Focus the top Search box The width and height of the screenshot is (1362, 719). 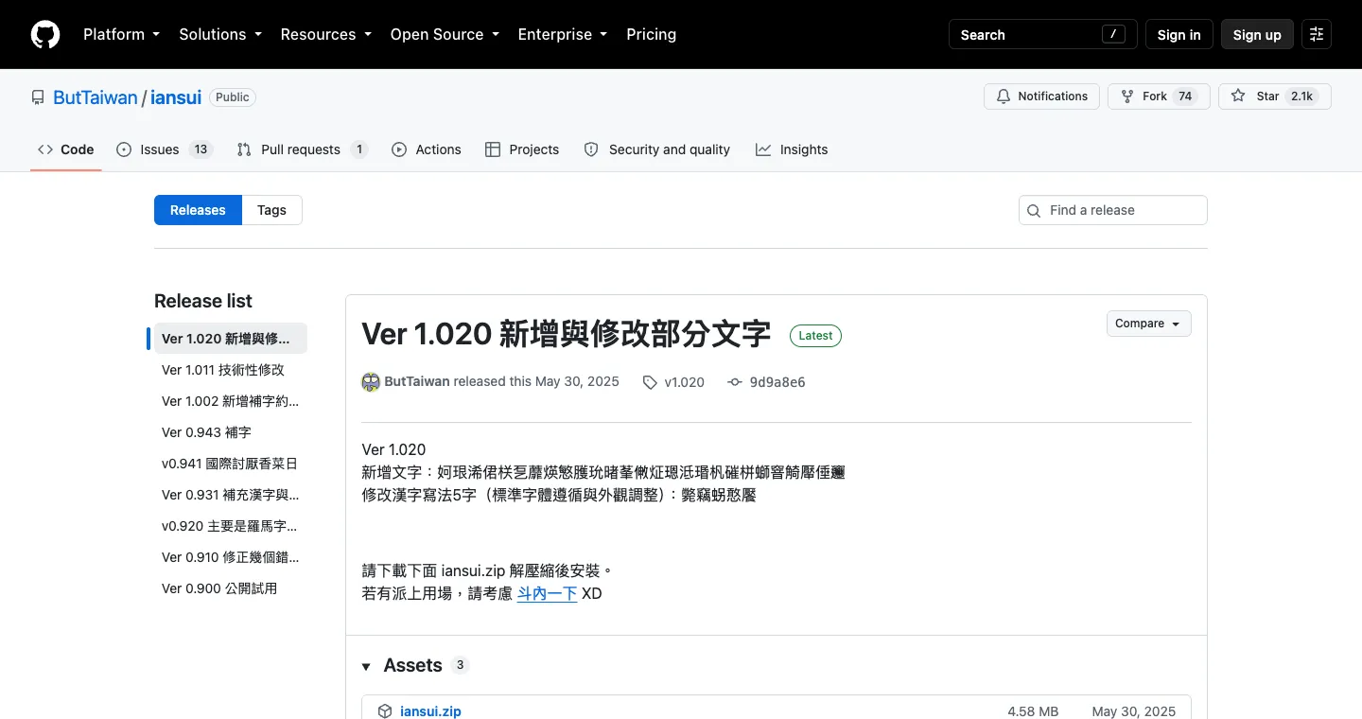pos(1043,34)
